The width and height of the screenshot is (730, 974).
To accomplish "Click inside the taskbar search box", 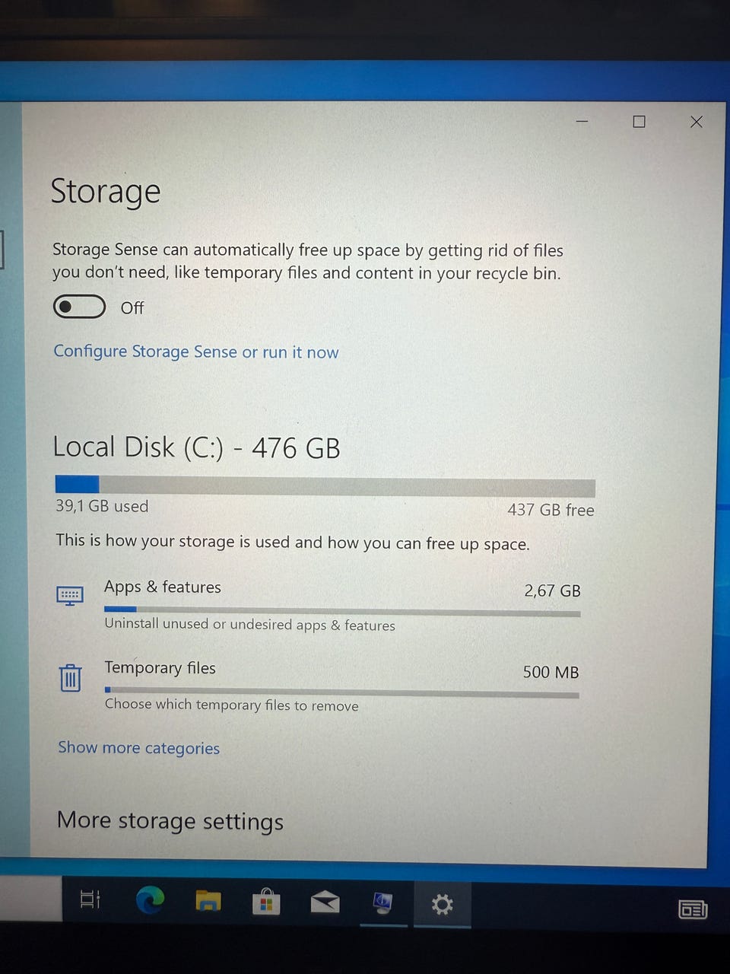I will coord(30,899).
